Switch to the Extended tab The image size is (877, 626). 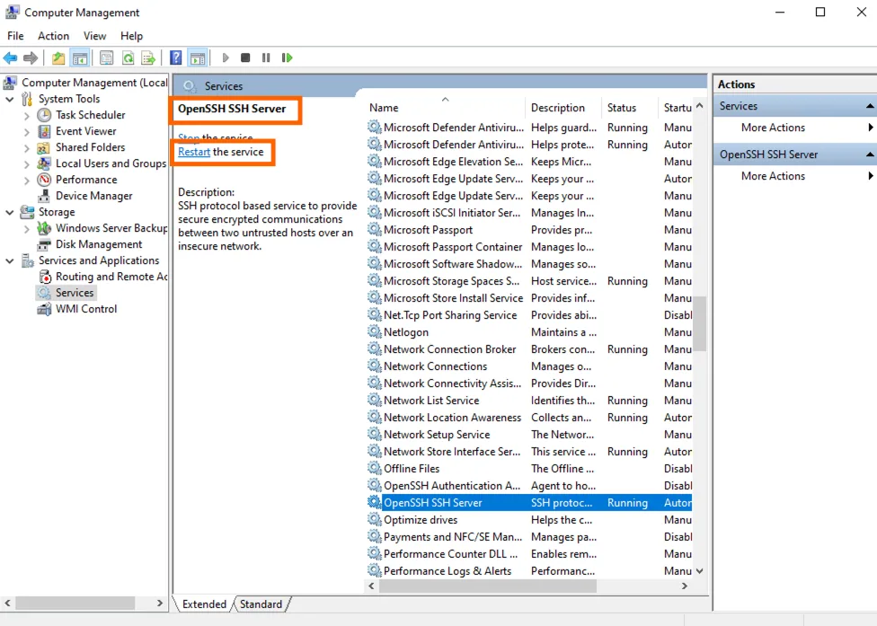[x=204, y=604]
